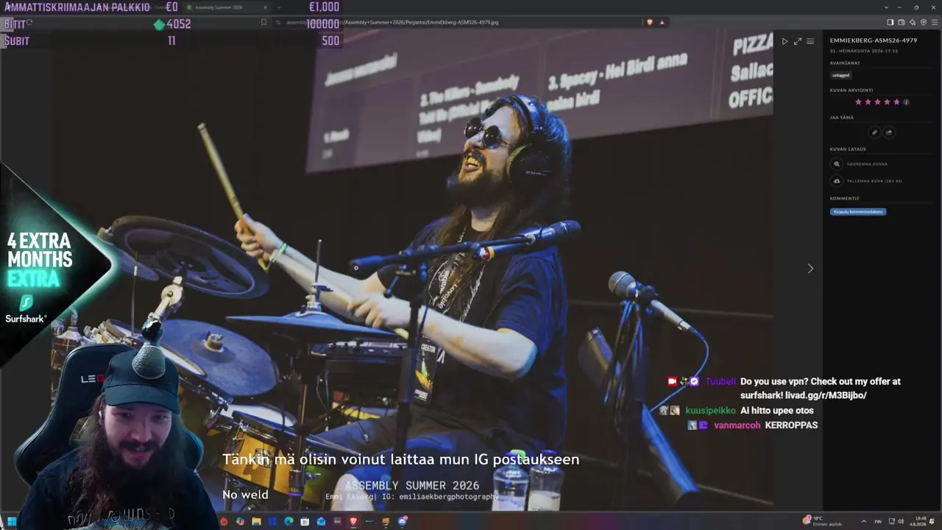Image resolution: width=942 pixels, height=530 pixels.
Task: Click the Kirjaudu kommentoidaksesi login button
Action: 858,212
